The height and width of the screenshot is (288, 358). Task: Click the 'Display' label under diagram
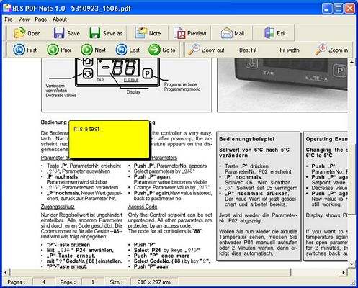coord(133,92)
